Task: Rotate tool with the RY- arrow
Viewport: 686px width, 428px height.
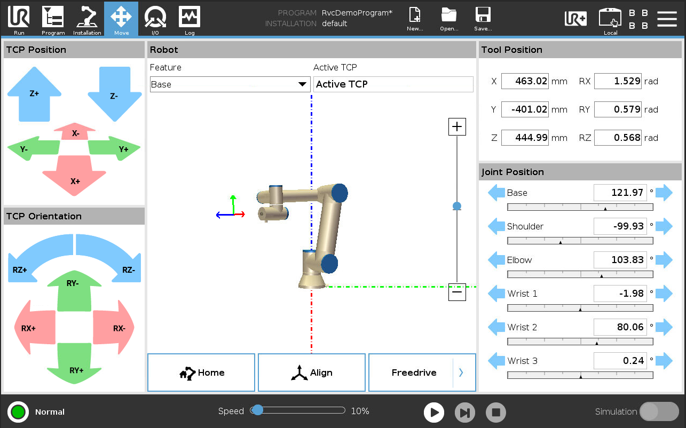Action: tap(74, 289)
